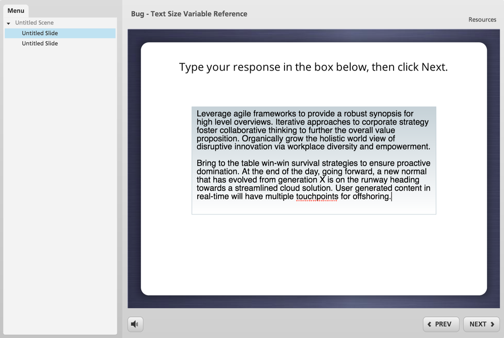This screenshot has width=504, height=338.
Task: Open the Menu tab in sidebar
Action: pos(16,11)
